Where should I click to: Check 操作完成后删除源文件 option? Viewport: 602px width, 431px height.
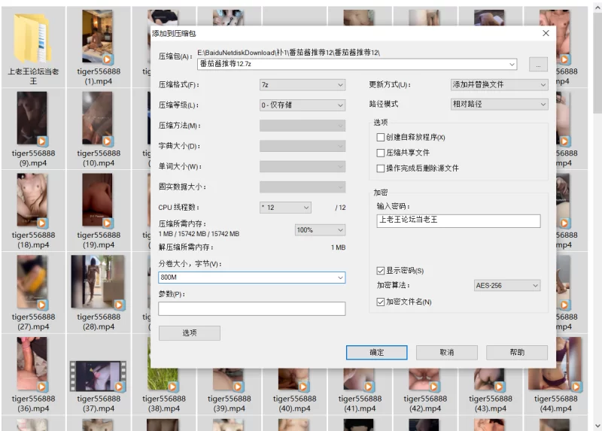tap(381, 168)
